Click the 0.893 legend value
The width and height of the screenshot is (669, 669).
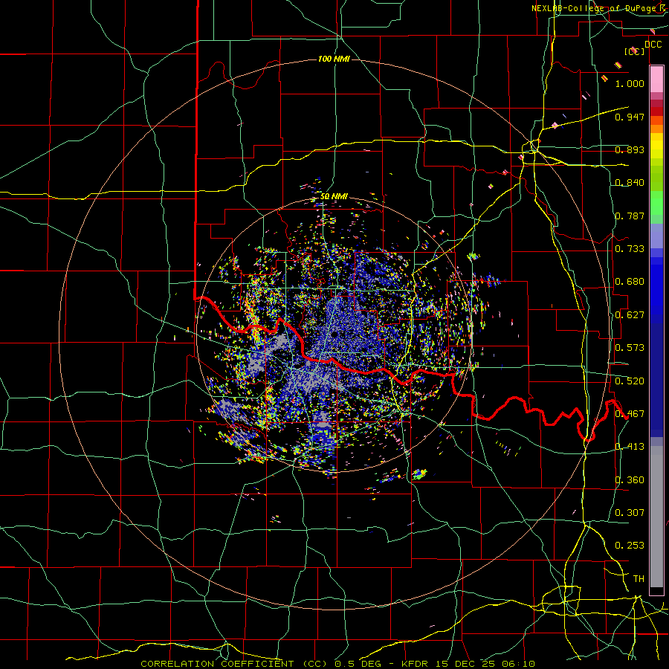point(630,149)
